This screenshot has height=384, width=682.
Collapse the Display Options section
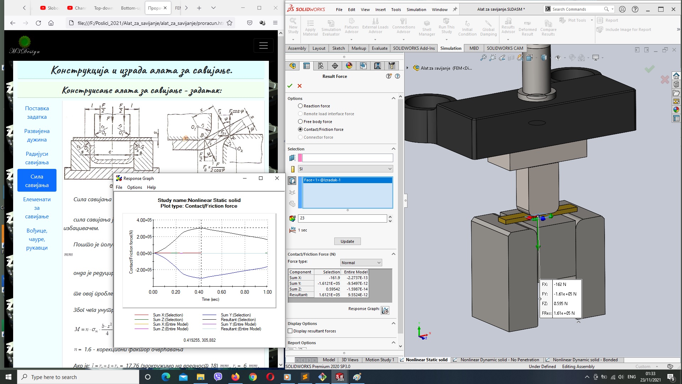pyautogui.click(x=393, y=324)
